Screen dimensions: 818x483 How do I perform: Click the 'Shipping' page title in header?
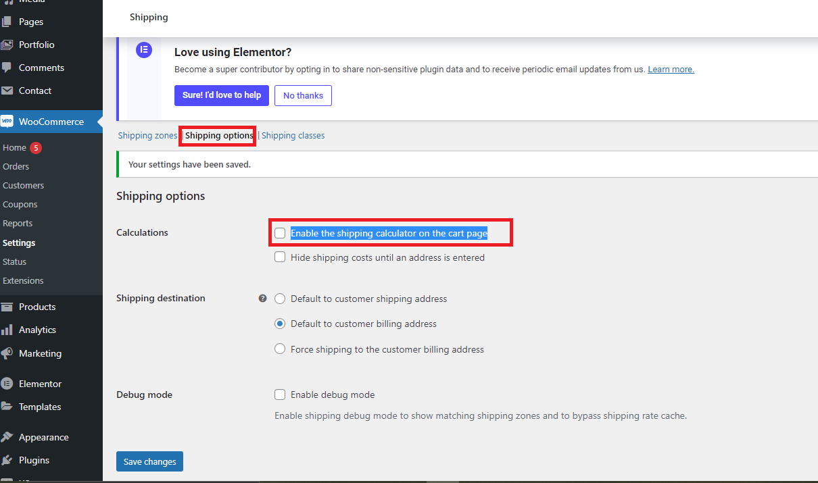(149, 17)
